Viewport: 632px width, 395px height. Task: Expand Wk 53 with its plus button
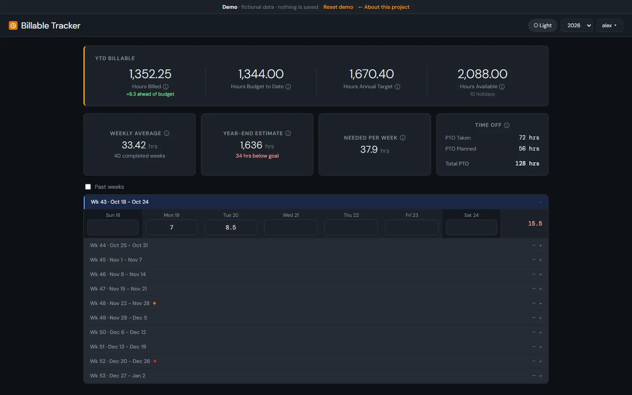tap(541, 376)
